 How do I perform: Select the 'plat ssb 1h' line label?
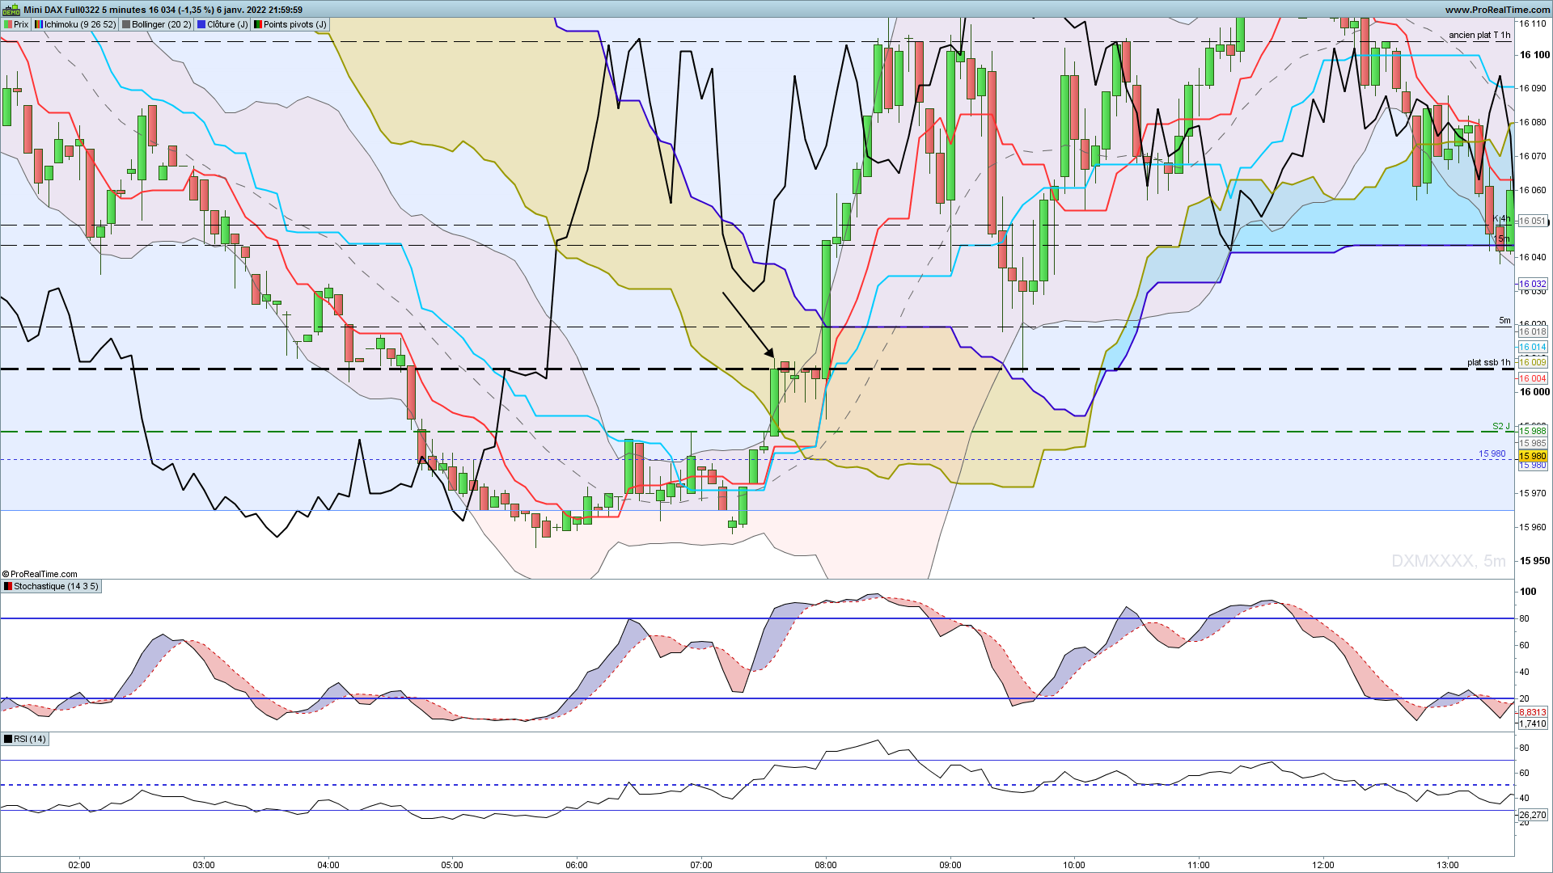[1489, 362]
